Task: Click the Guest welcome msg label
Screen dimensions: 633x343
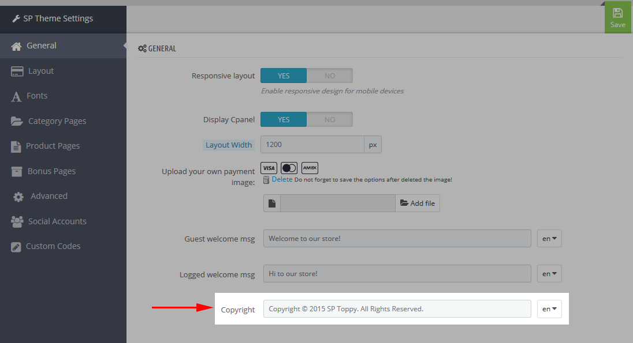Action: tap(219, 239)
